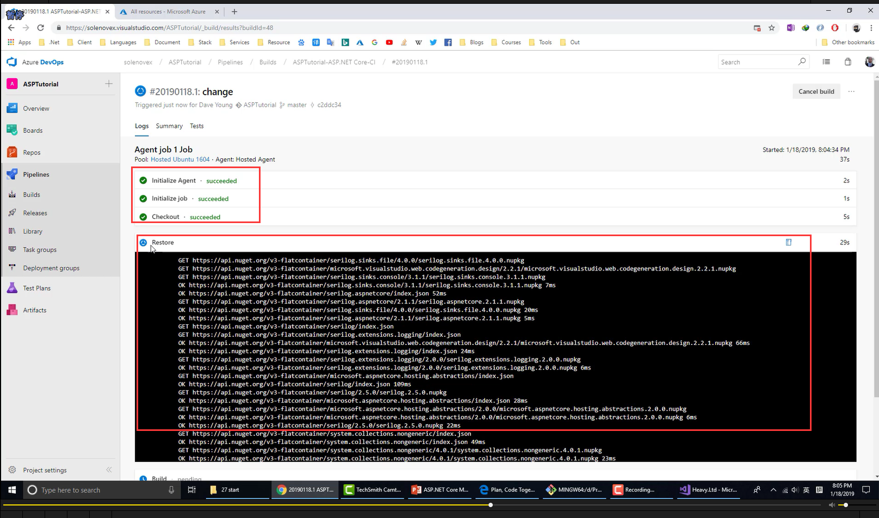Go back in browser history
This screenshot has width=879, height=518.
point(11,28)
